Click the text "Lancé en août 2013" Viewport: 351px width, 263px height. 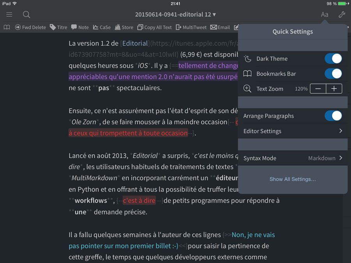[98, 155]
